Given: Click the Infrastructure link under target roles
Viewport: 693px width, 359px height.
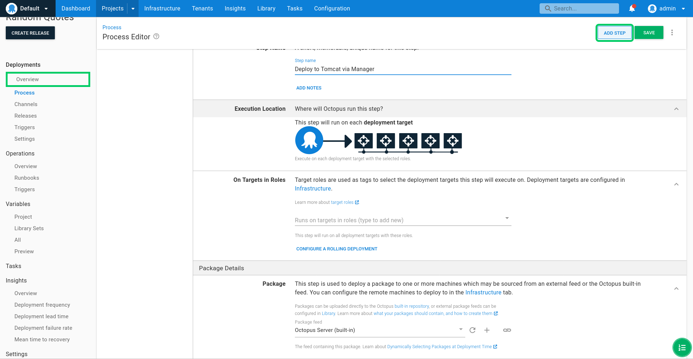Looking at the screenshot, I should coord(313,188).
